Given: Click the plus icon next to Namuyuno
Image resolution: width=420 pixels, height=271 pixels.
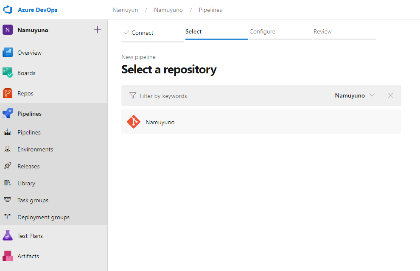Looking at the screenshot, I should click(x=97, y=30).
